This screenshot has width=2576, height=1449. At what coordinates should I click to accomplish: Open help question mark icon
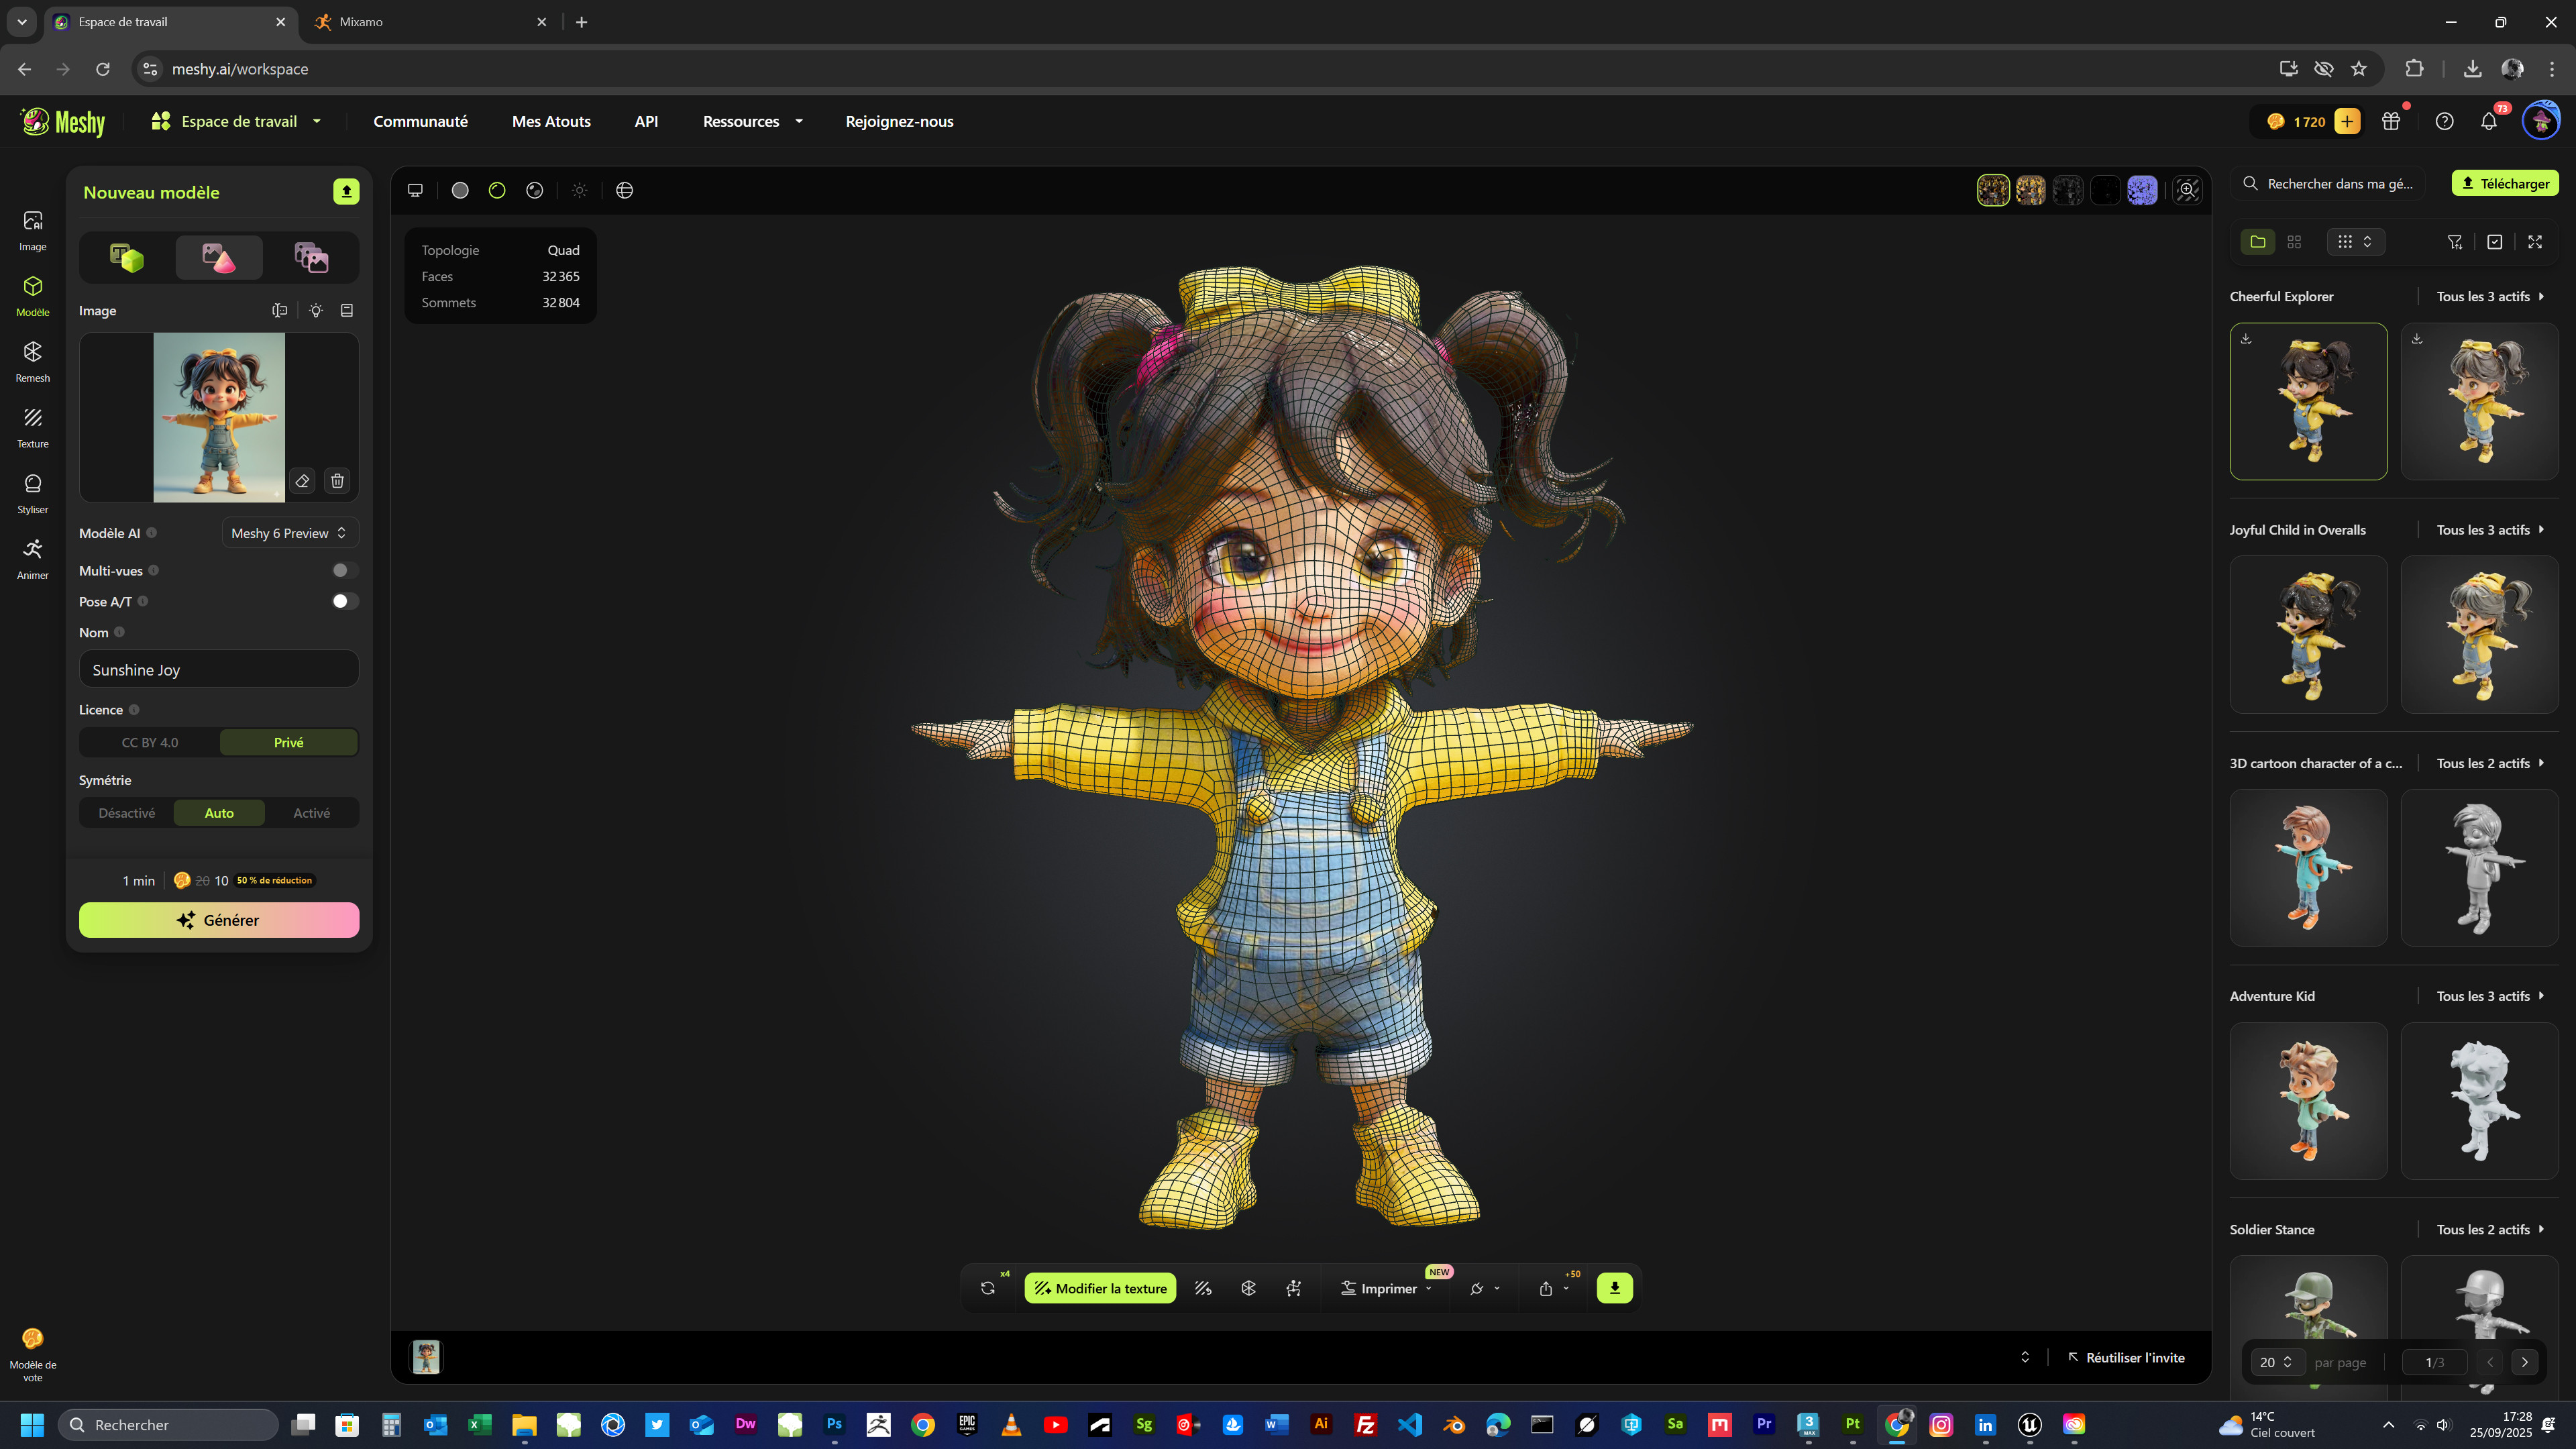2444,121
